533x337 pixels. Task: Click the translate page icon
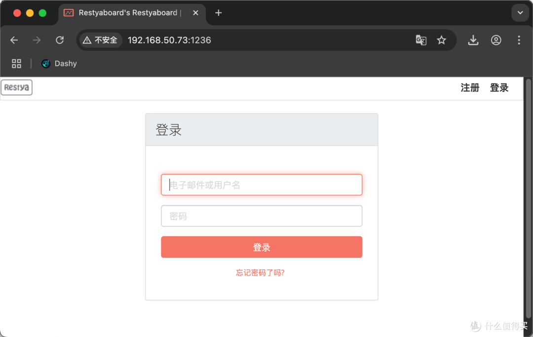pos(421,40)
